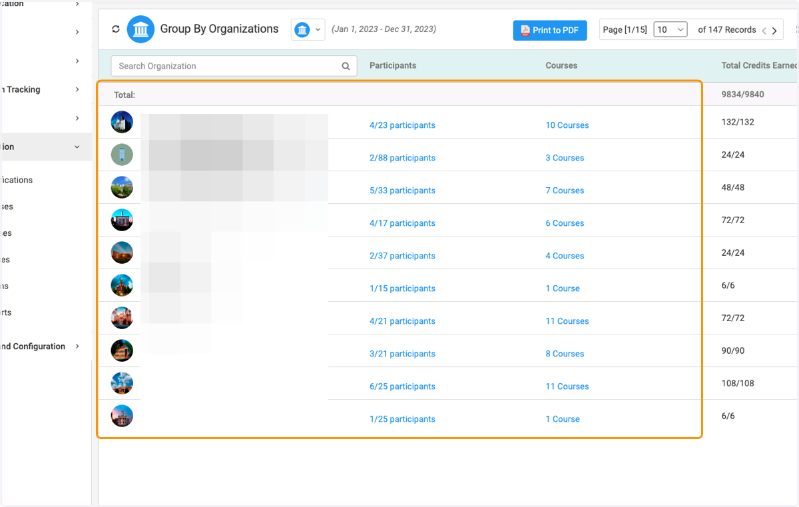Click the date range Jan 1, 2023 - Dec 31, 2023
Viewport: 799px width, 507px height.
(384, 29)
